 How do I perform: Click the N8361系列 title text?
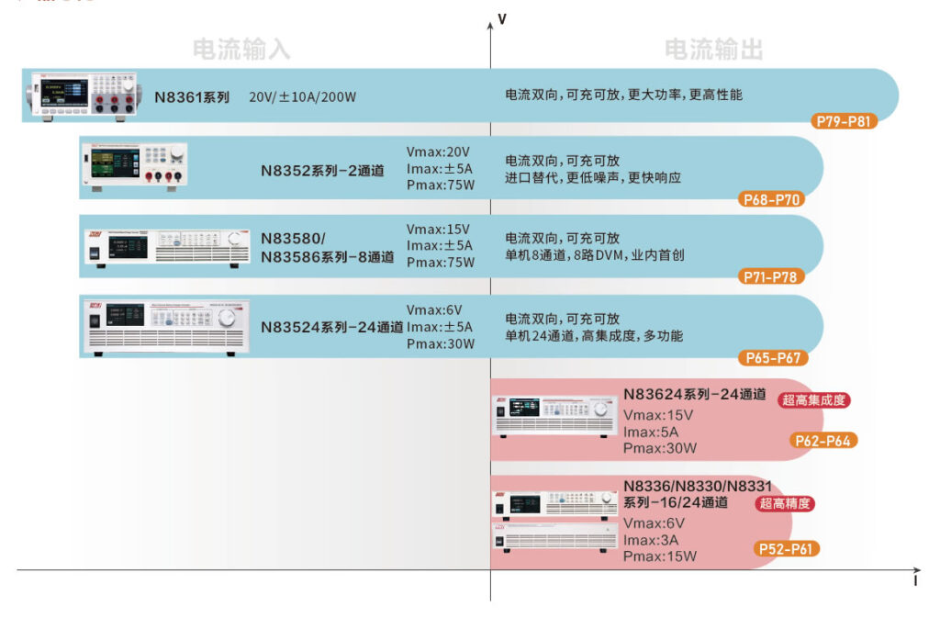[191, 96]
